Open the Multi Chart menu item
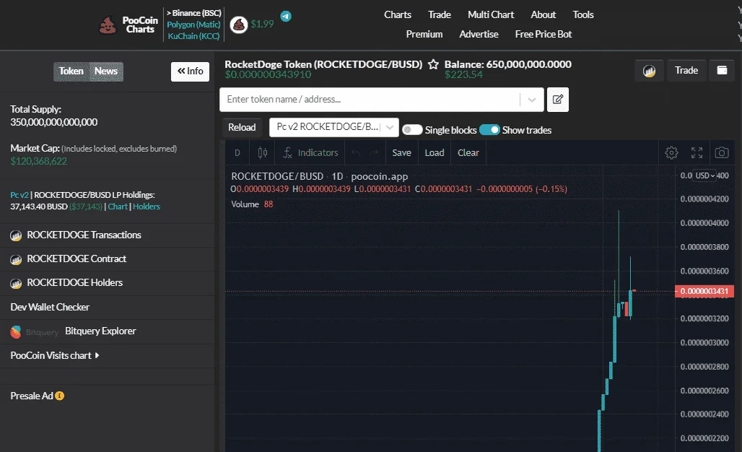Screen dimensions: 742x452 click(491, 14)
